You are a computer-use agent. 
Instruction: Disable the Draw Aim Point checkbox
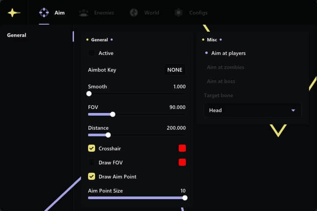point(92,177)
